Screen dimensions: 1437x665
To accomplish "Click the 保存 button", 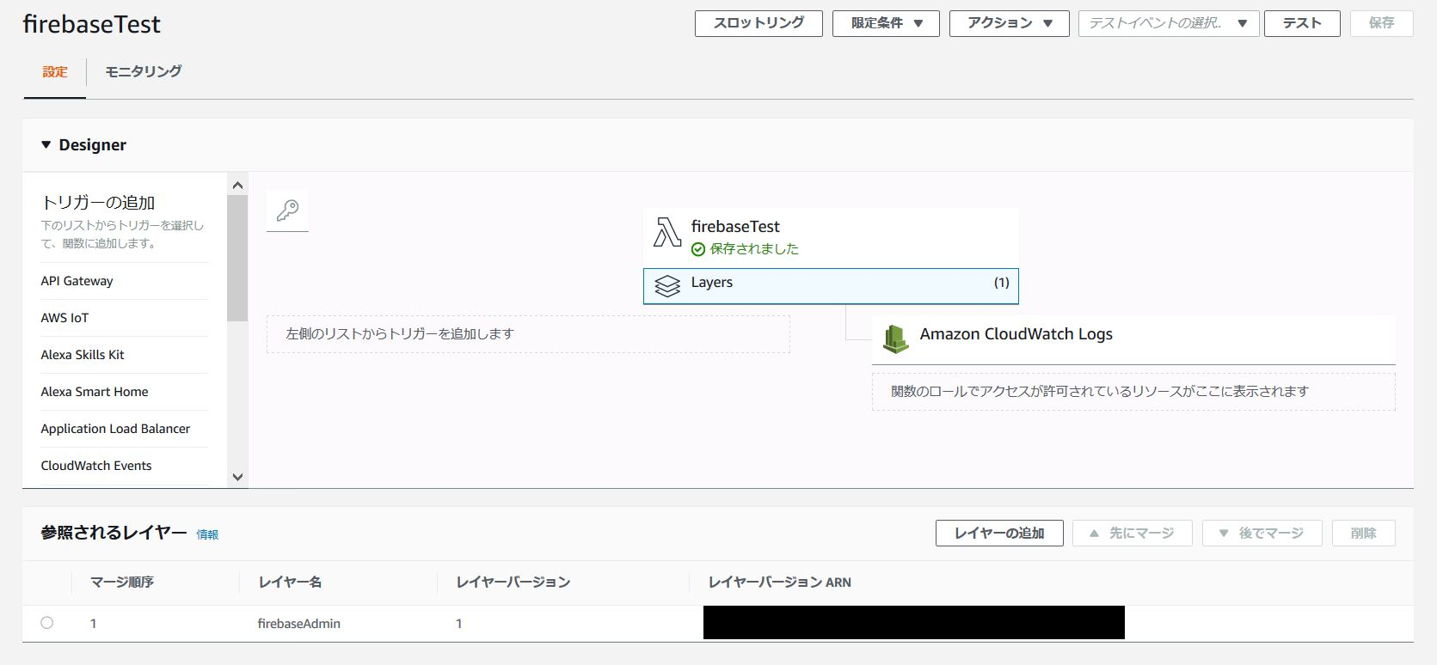I will point(1381,23).
